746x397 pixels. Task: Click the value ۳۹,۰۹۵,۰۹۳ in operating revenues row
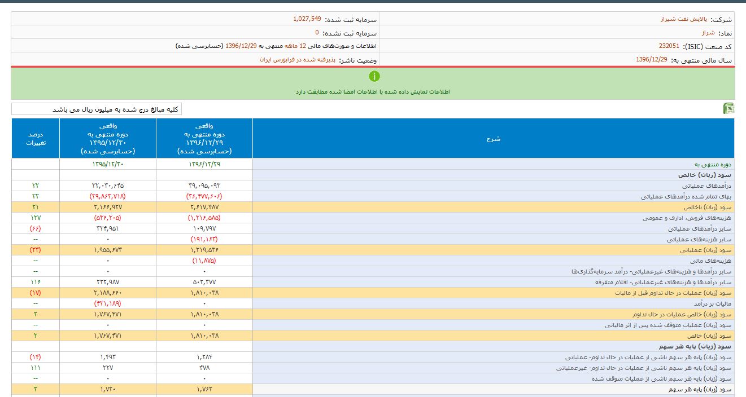click(204, 186)
